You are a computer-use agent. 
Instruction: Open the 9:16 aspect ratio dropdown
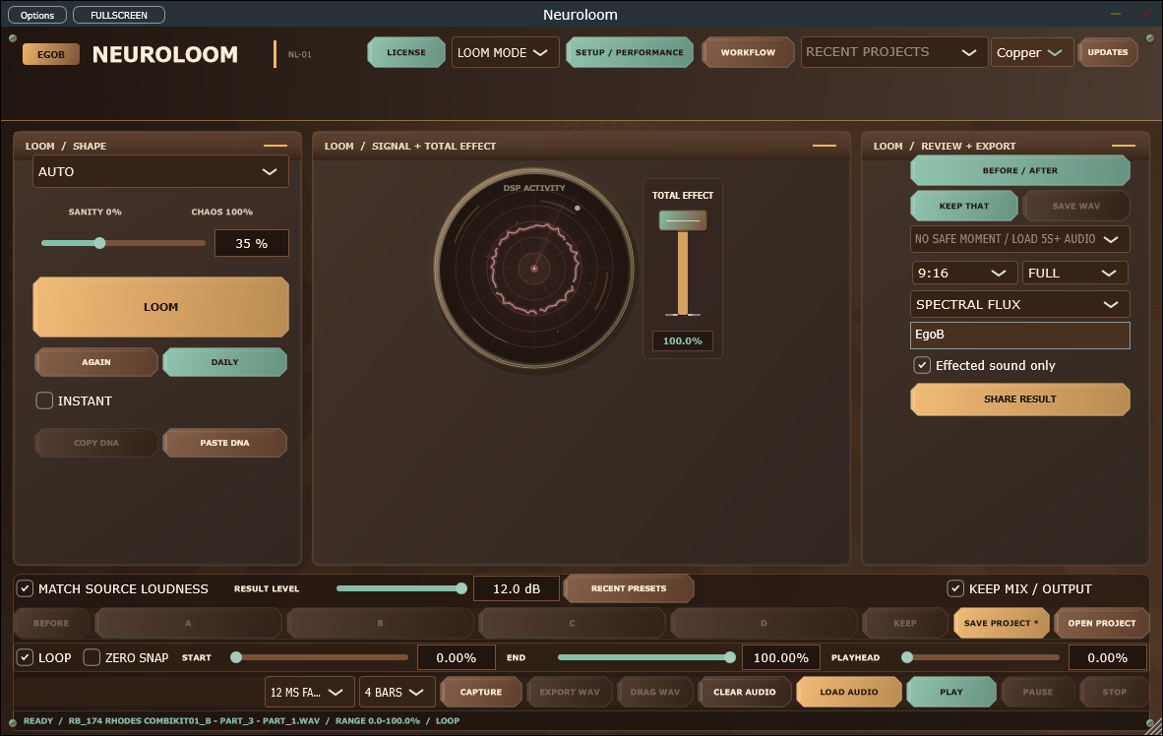pos(964,273)
